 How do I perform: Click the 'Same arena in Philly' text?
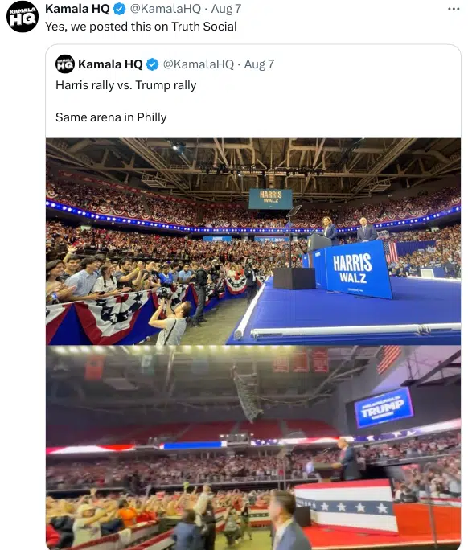click(111, 117)
